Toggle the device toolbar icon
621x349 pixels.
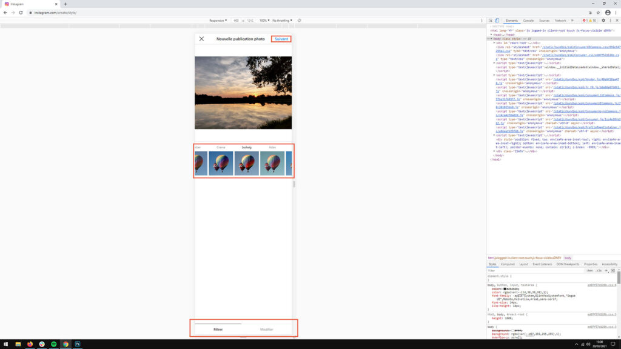497,21
